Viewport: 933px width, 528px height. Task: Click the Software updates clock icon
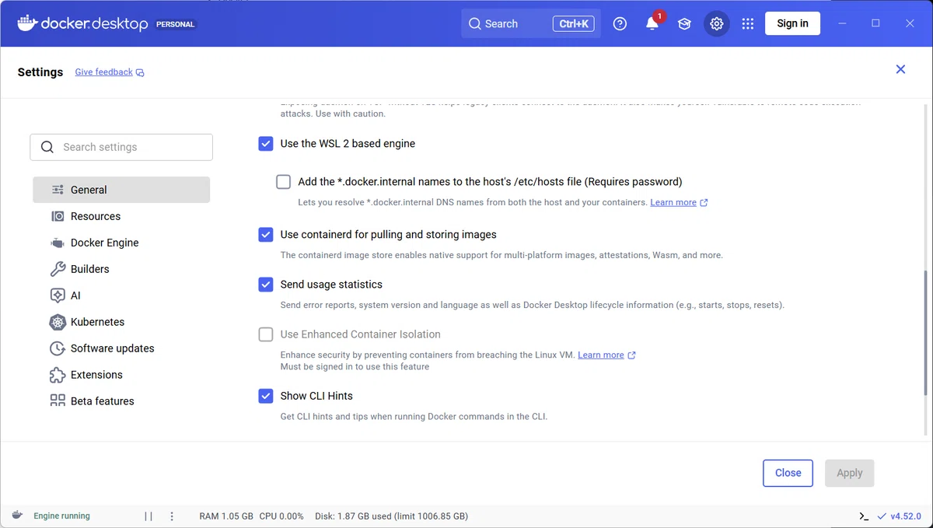point(58,348)
